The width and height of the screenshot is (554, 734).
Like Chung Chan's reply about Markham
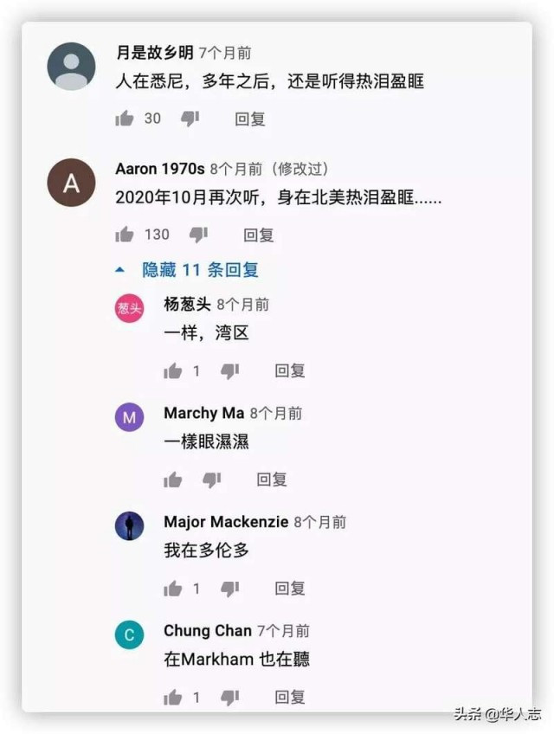[173, 698]
